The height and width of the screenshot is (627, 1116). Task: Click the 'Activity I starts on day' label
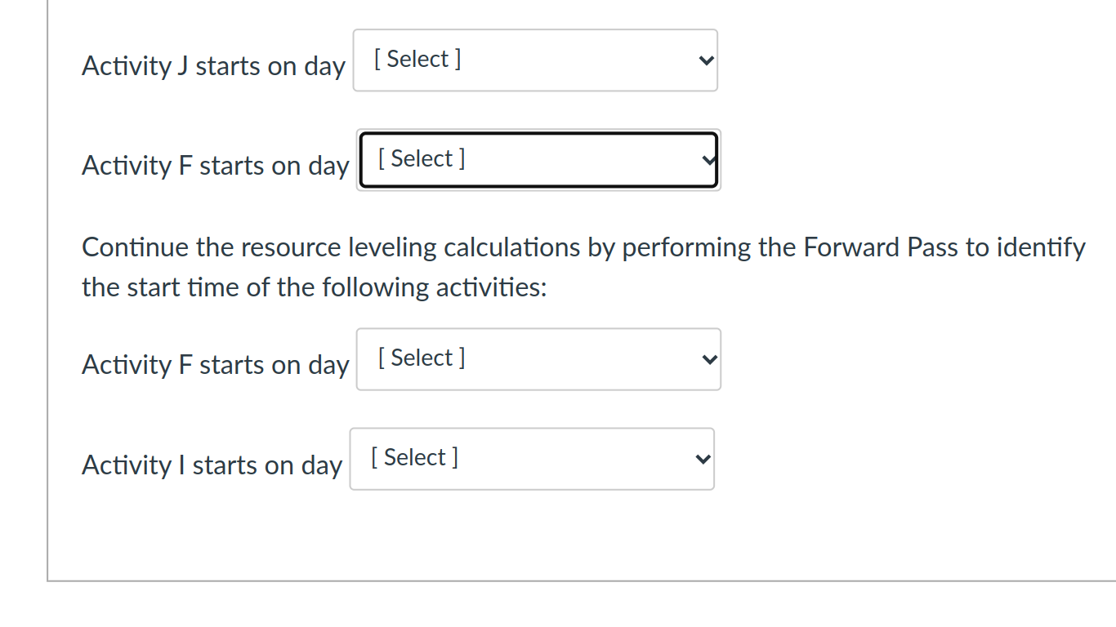212,465
